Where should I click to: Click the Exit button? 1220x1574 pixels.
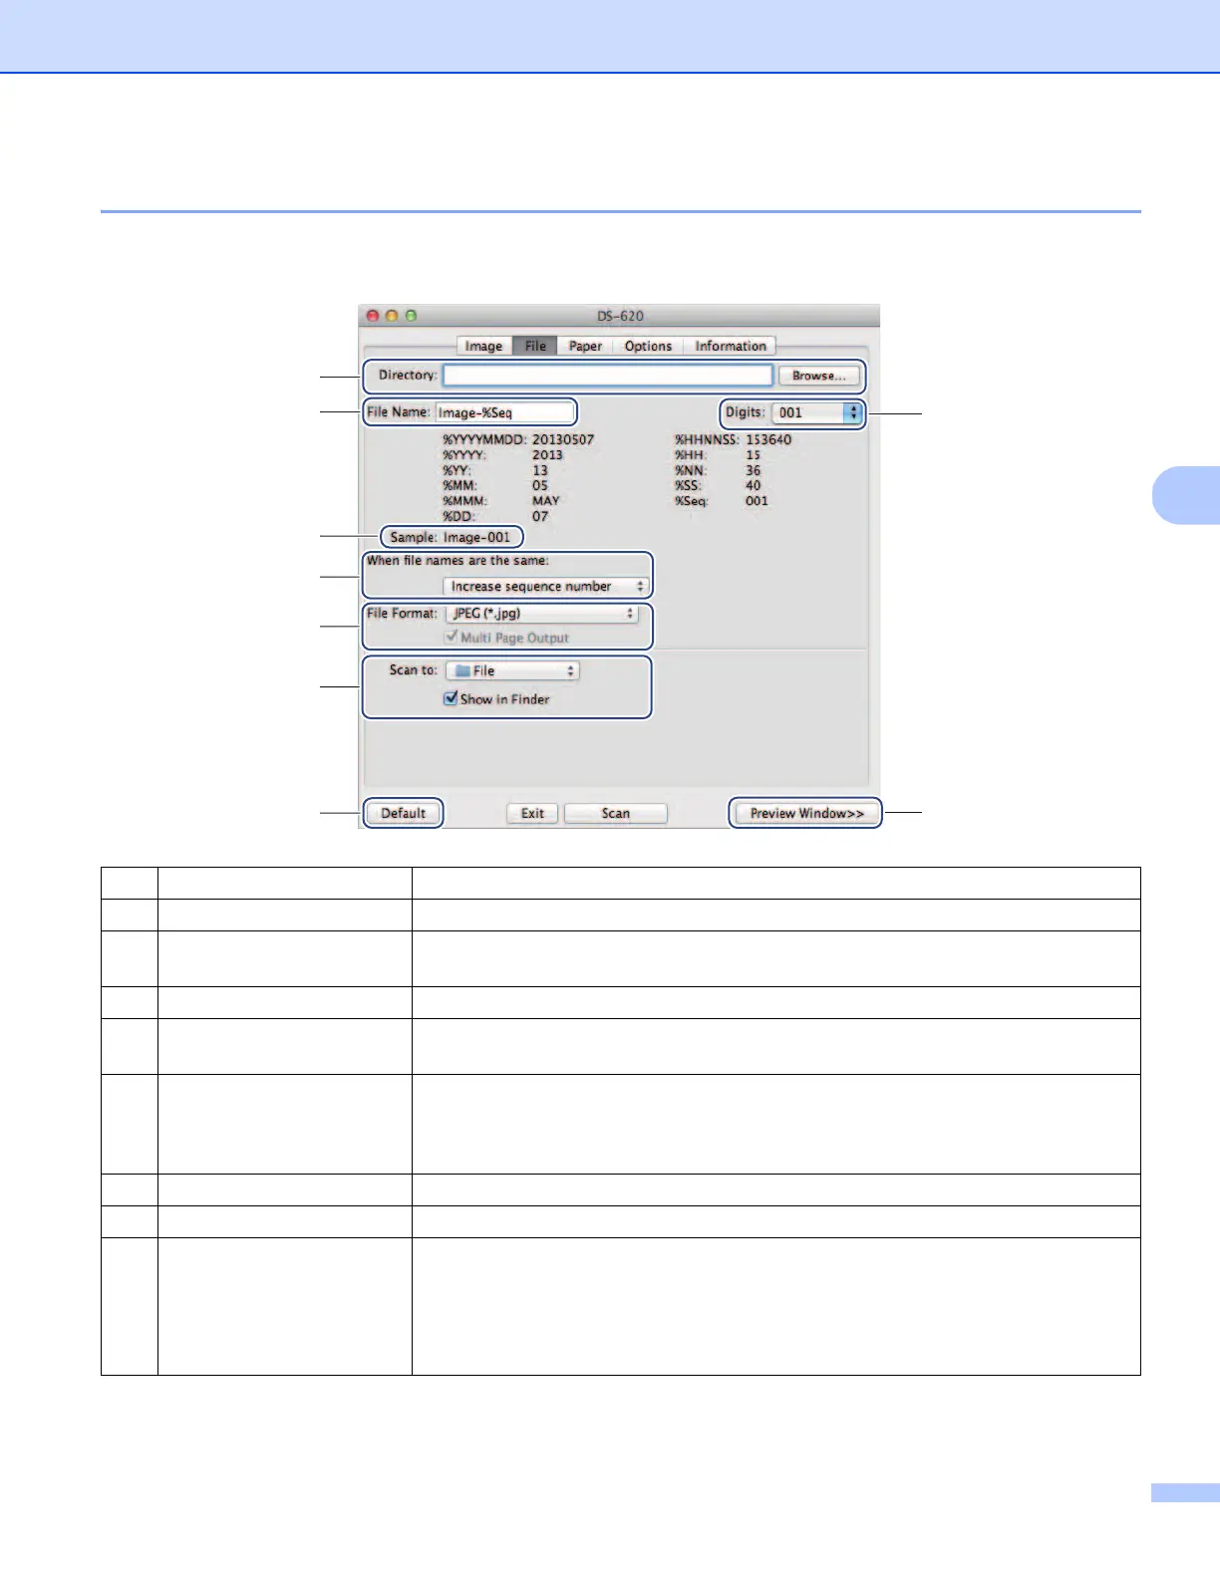tap(533, 813)
